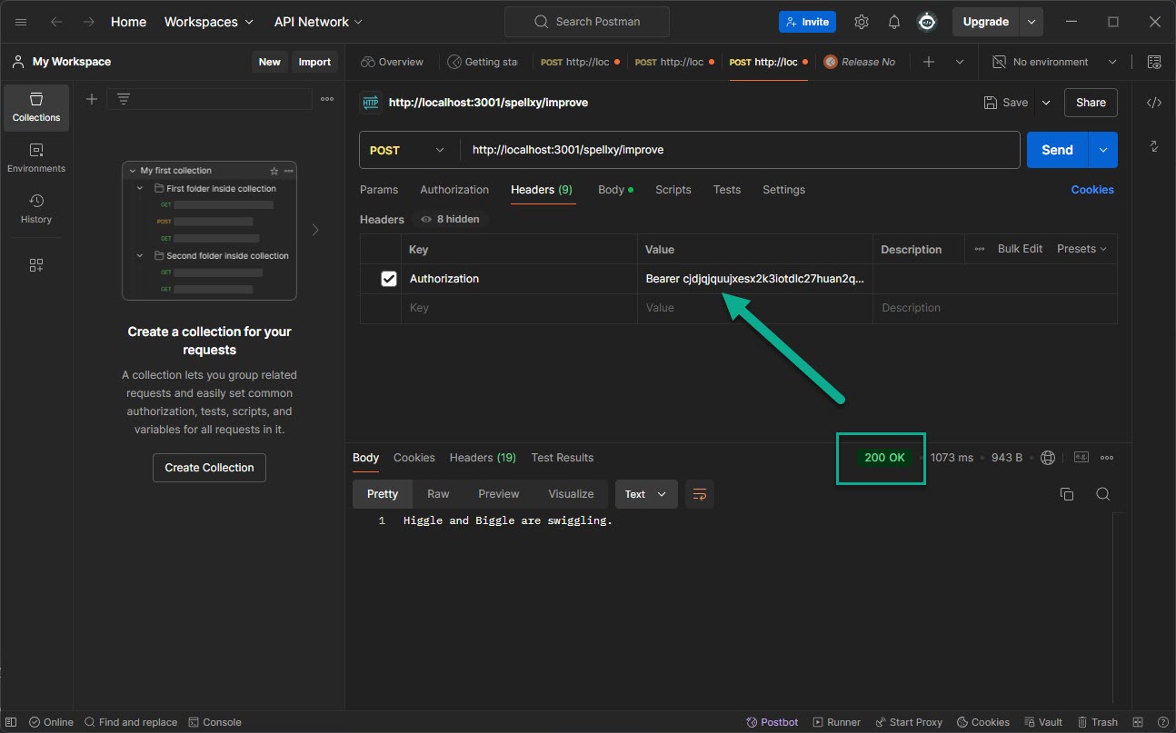Image resolution: width=1176 pixels, height=733 pixels.
Task: Toggle two-pane view in status bar
Action: click(x=1139, y=722)
